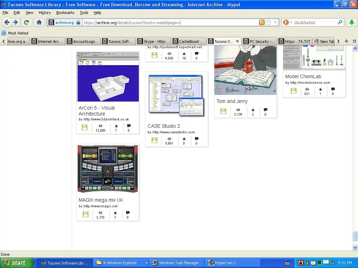
Task: Reload the page with the refresh icon
Action: [27, 22]
